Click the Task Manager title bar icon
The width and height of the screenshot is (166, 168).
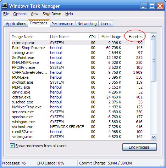pos(5,6)
